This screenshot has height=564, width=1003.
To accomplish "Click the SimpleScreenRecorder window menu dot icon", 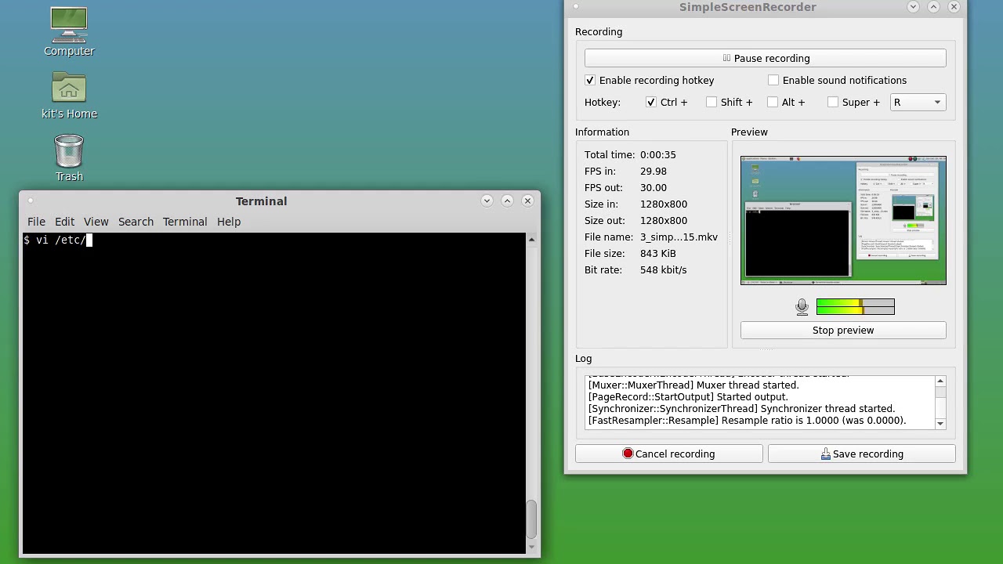I will click(x=575, y=7).
